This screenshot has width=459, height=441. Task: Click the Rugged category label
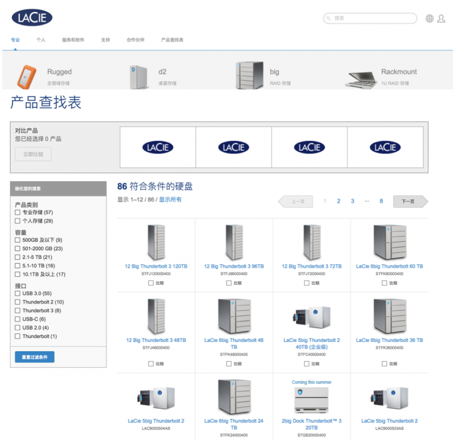[59, 72]
